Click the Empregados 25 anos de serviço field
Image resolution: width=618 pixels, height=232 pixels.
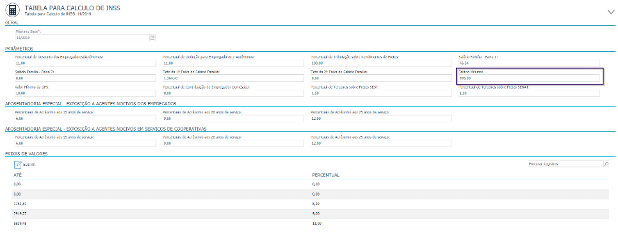click(x=381, y=119)
